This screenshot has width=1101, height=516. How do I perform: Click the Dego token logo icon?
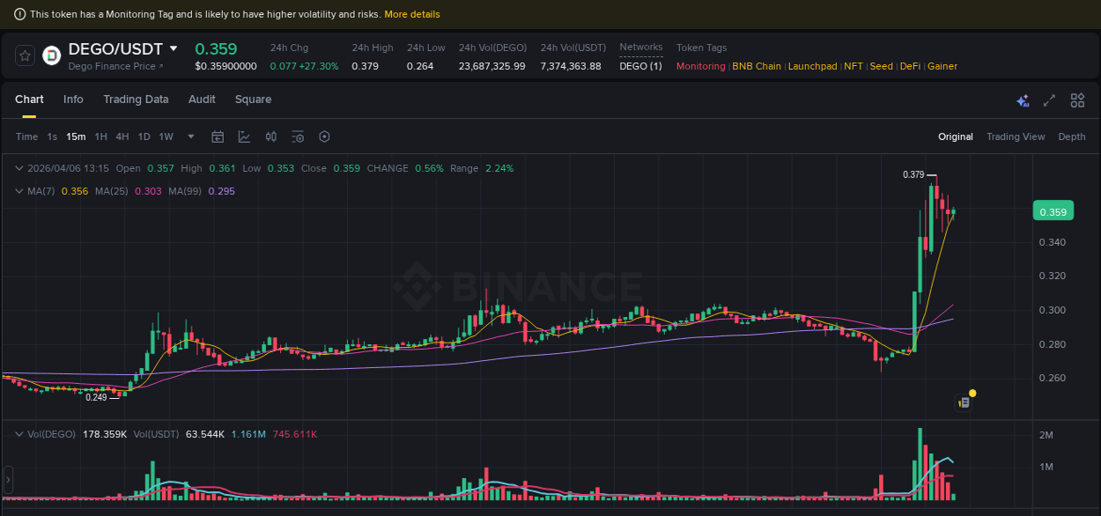52,55
